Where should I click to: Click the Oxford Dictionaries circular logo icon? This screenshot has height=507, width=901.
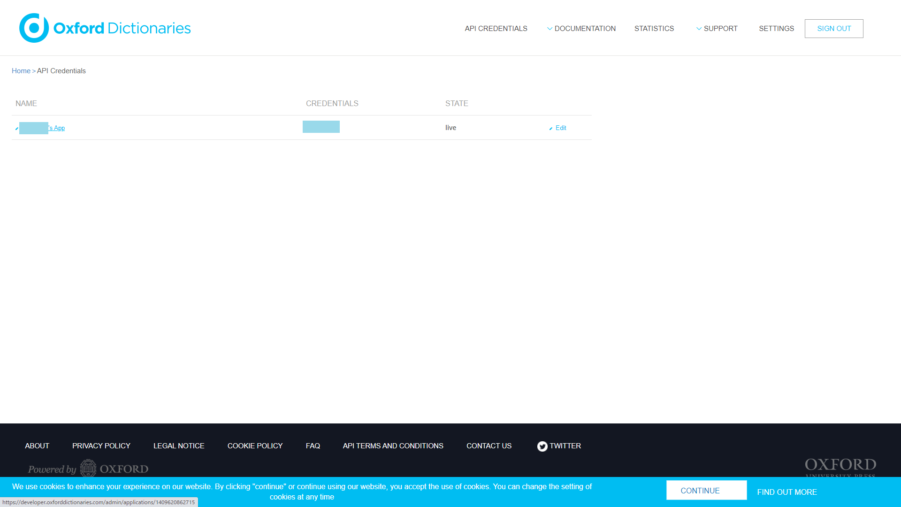[x=34, y=28]
